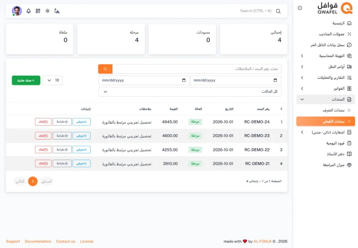Click إلغاء for RC-DEMO-22
This screenshot has height=248, width=358.
[x=43, y=149]
